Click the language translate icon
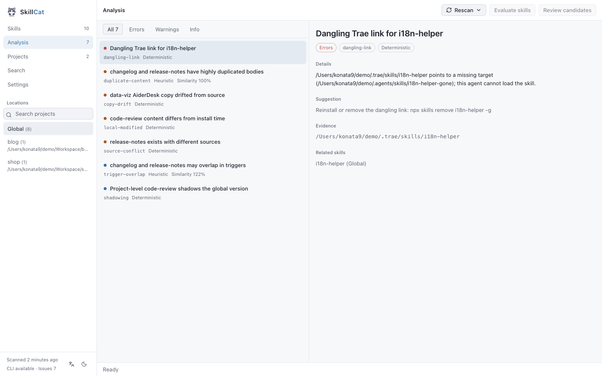The image size is (602, 376). 71,364
